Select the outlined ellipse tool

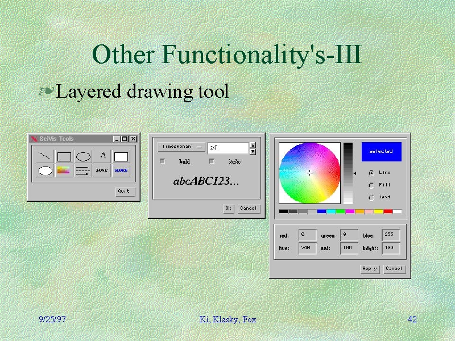[x=83, y=157]
